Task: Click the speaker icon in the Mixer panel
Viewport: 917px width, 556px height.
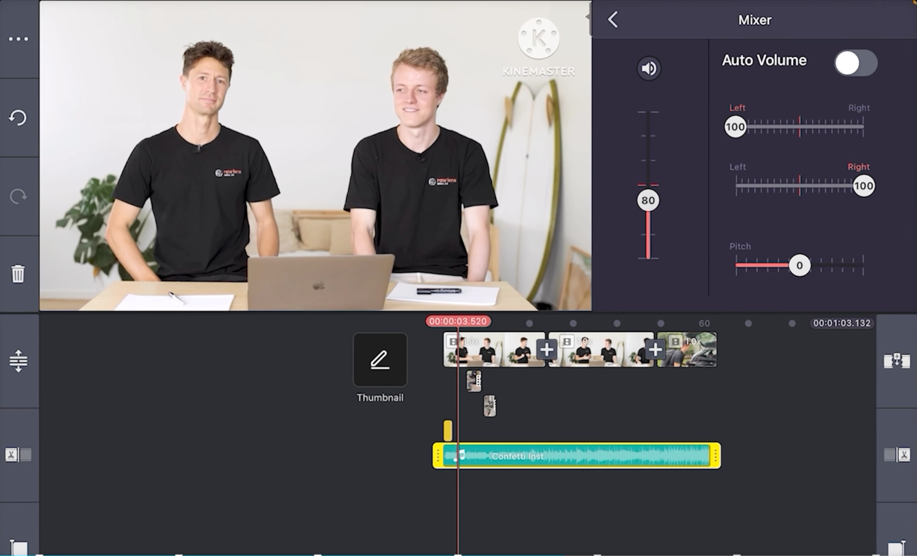Action: coord(648,68)
